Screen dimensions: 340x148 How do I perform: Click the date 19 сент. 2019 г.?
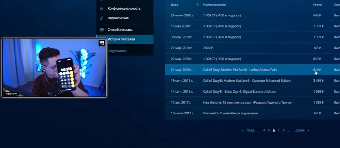[182, 81]
